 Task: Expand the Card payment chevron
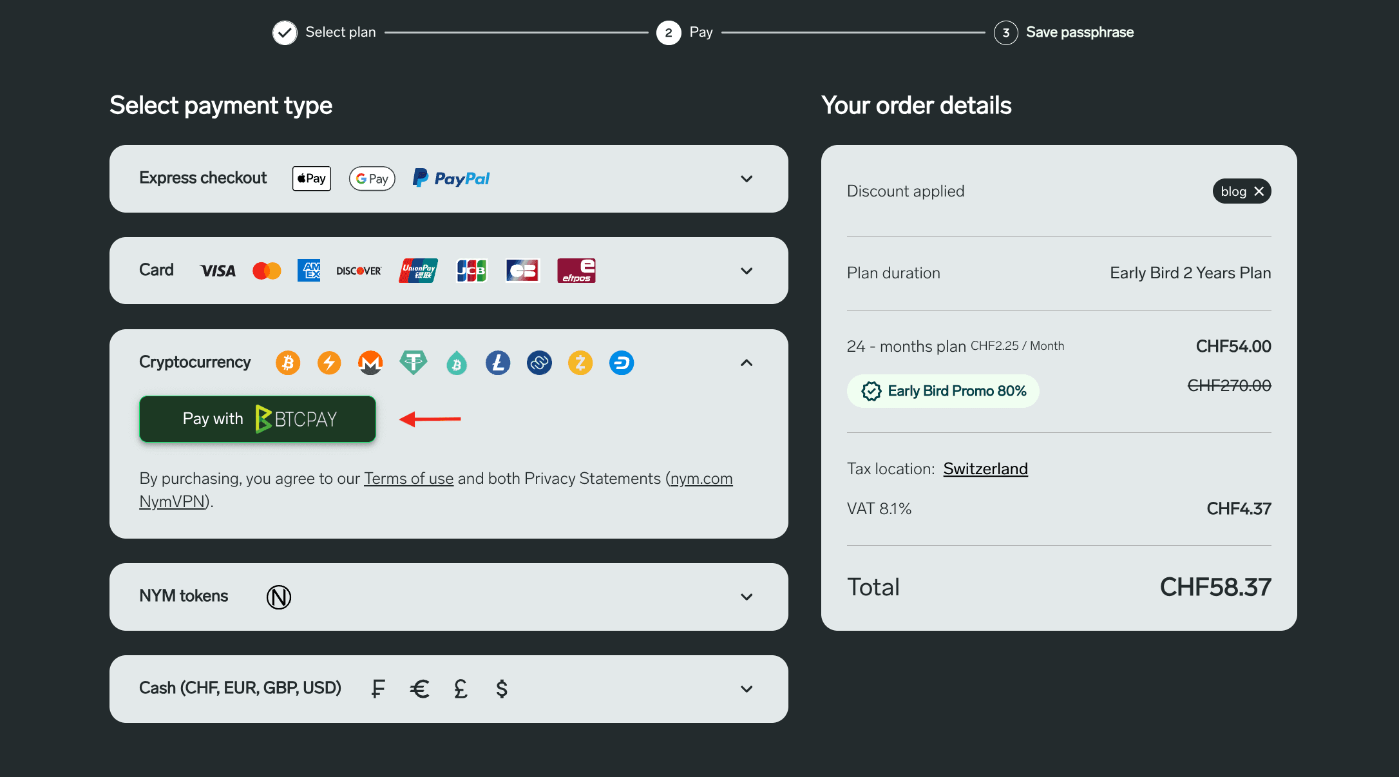coord(747,271)
